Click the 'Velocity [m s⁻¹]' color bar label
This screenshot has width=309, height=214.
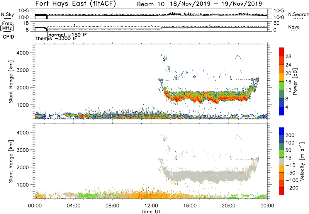pyautogui.click(x=302, y=161)
